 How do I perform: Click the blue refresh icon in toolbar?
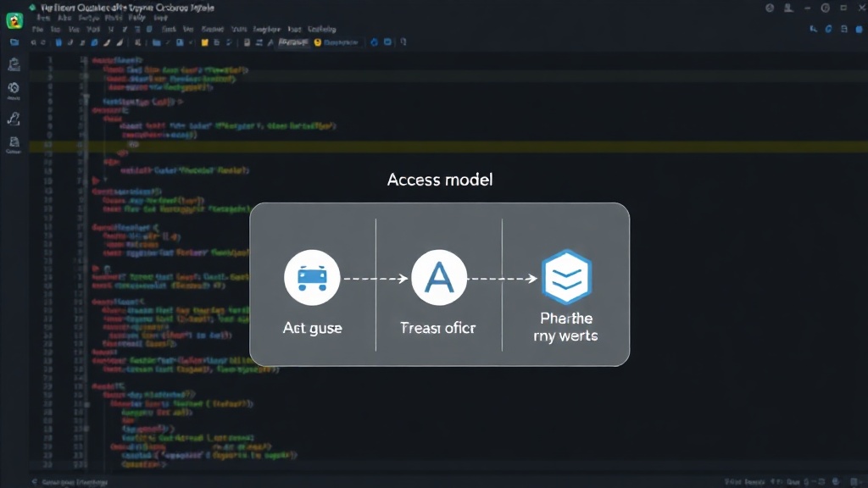click(374, 42)
